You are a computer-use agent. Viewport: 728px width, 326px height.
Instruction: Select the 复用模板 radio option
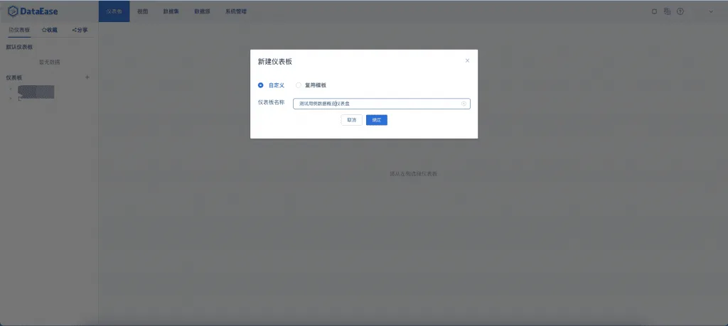pos(311,85)
